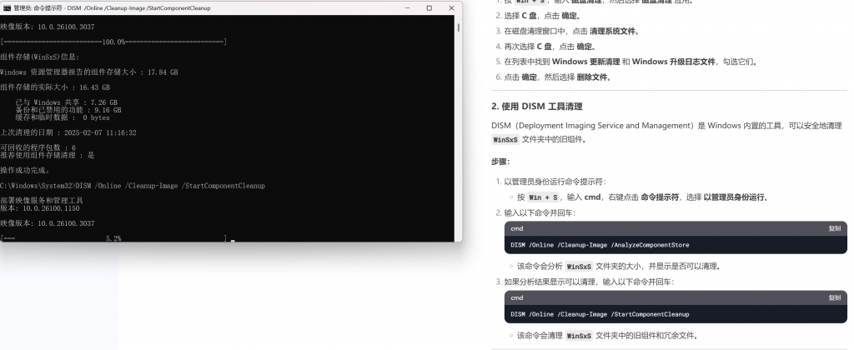Click the cmd icon in command prompt title bar
The width and height of the screenshot is (854, 350).
point(7,8)
